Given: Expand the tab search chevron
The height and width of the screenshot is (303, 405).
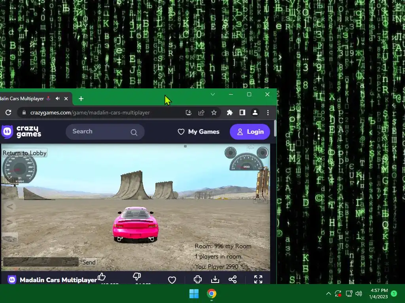Looking at the screenshot, I should (213, 94).
